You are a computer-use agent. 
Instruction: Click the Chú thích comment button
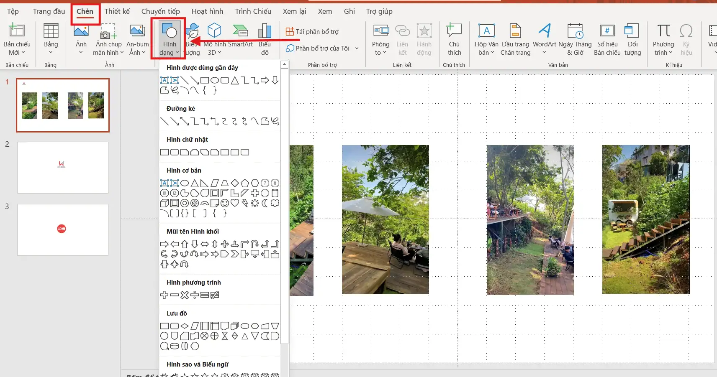454,39
